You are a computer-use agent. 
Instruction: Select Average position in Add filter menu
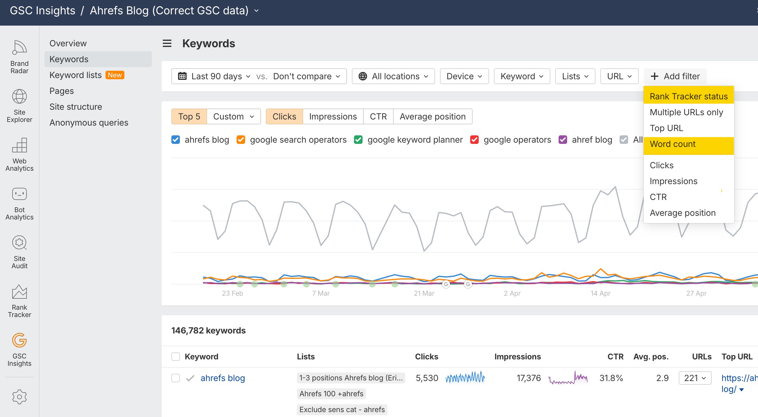[x=689, y=213]
